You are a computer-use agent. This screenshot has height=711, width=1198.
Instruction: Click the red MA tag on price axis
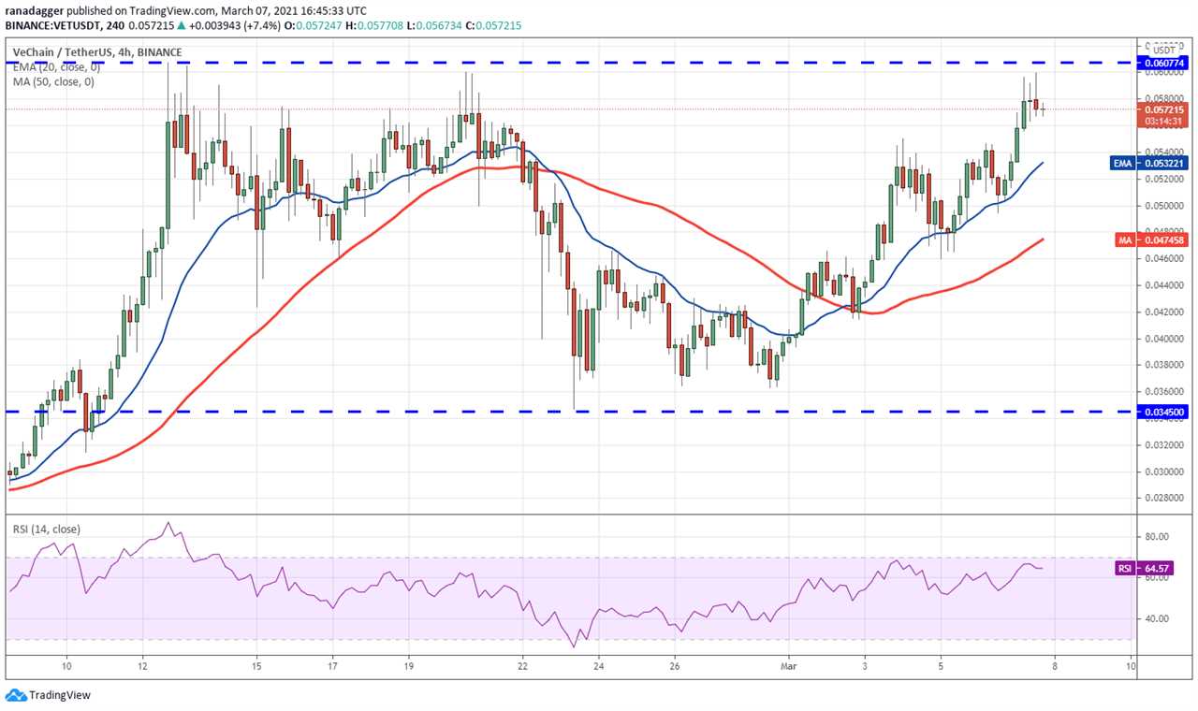[1125, 240]
